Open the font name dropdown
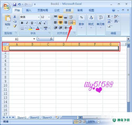 pos(39,17)
